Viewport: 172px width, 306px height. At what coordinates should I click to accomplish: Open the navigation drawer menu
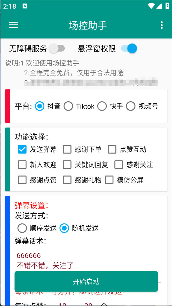(13, 25)
